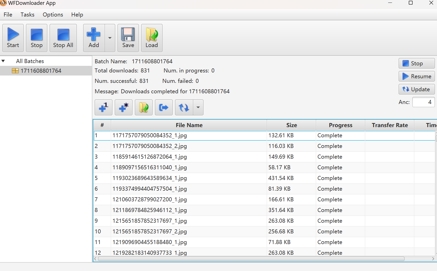The width and height of the screenshot is (437, 271).
Task: Click the Anc input field
Action: 423,102
